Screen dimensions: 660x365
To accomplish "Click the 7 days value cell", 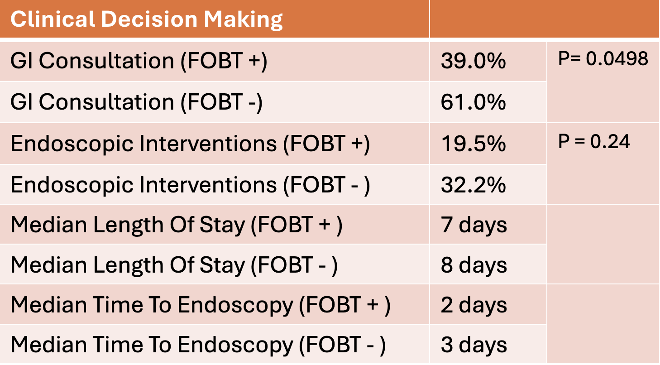I will tap(488, 224).
